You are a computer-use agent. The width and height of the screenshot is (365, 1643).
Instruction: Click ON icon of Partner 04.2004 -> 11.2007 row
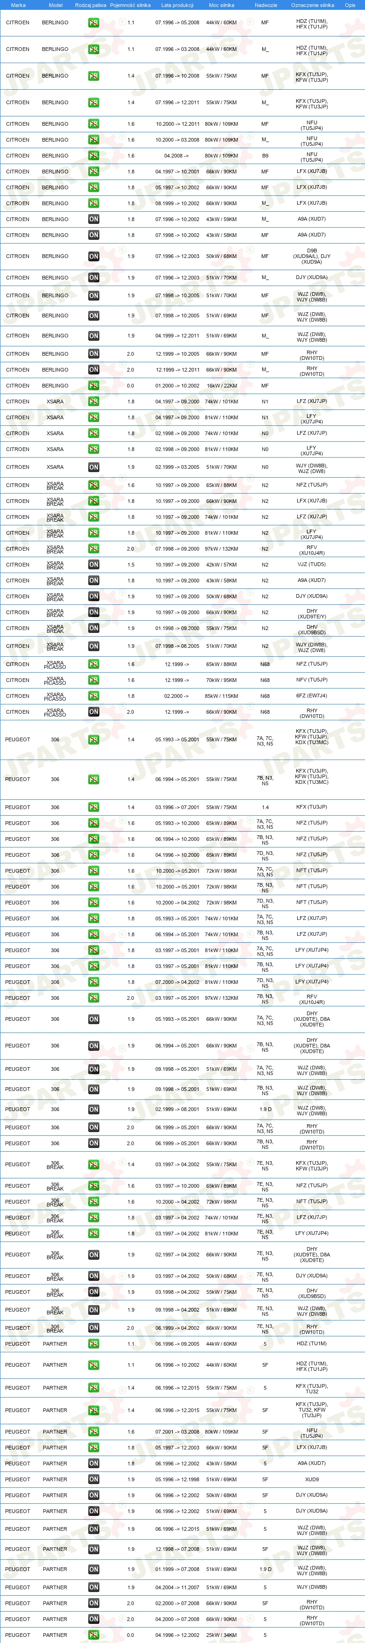(94, 1587)
